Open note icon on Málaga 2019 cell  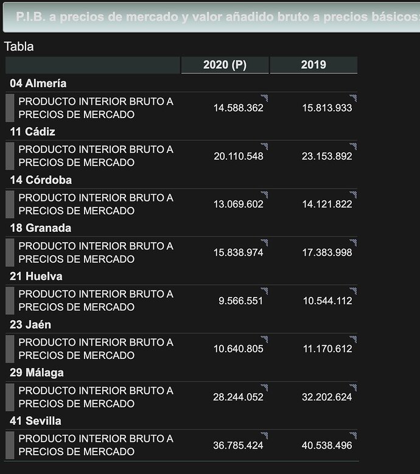(353, 387)
